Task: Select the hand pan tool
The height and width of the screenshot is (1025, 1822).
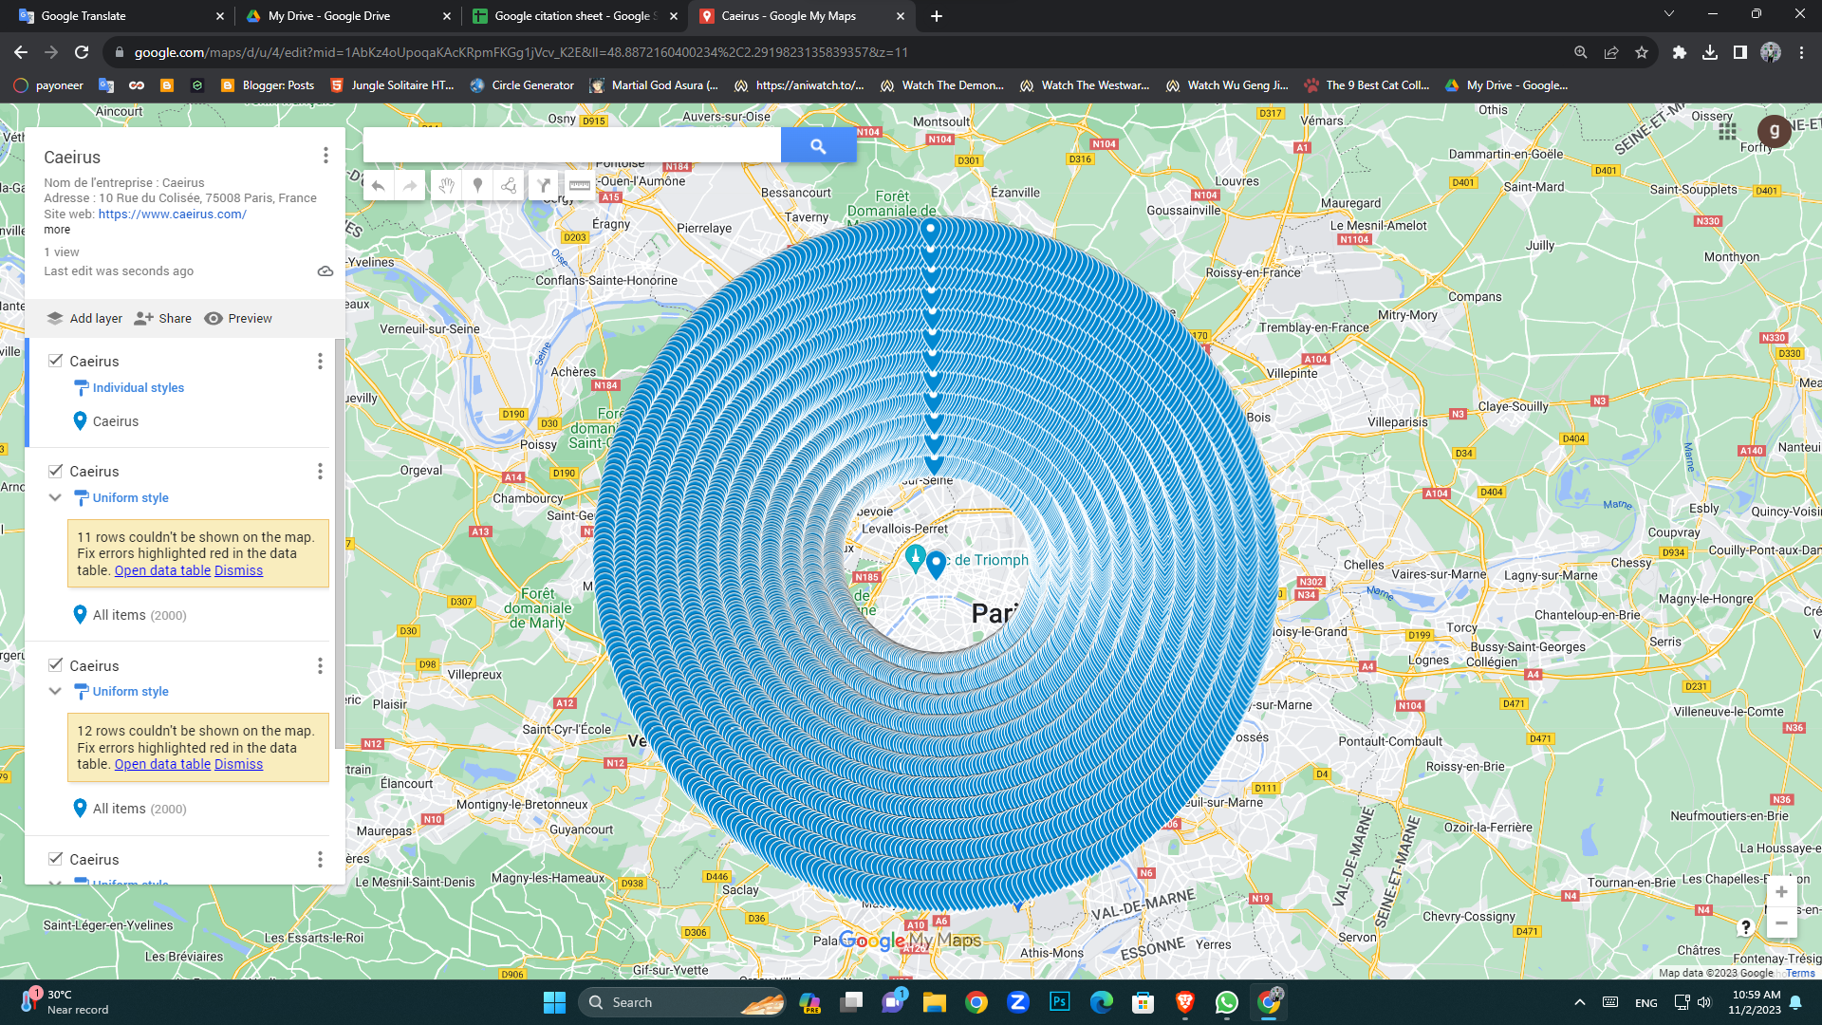Action: point(446,185)
